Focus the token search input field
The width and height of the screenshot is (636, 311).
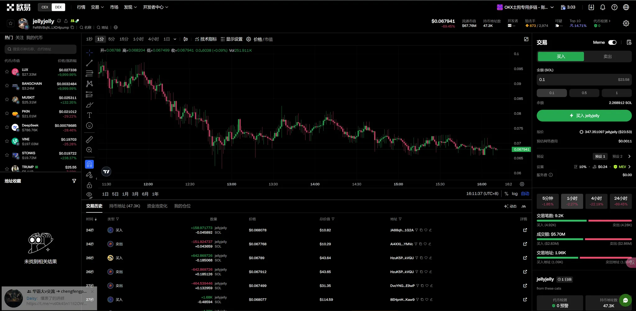coord(40,49)
